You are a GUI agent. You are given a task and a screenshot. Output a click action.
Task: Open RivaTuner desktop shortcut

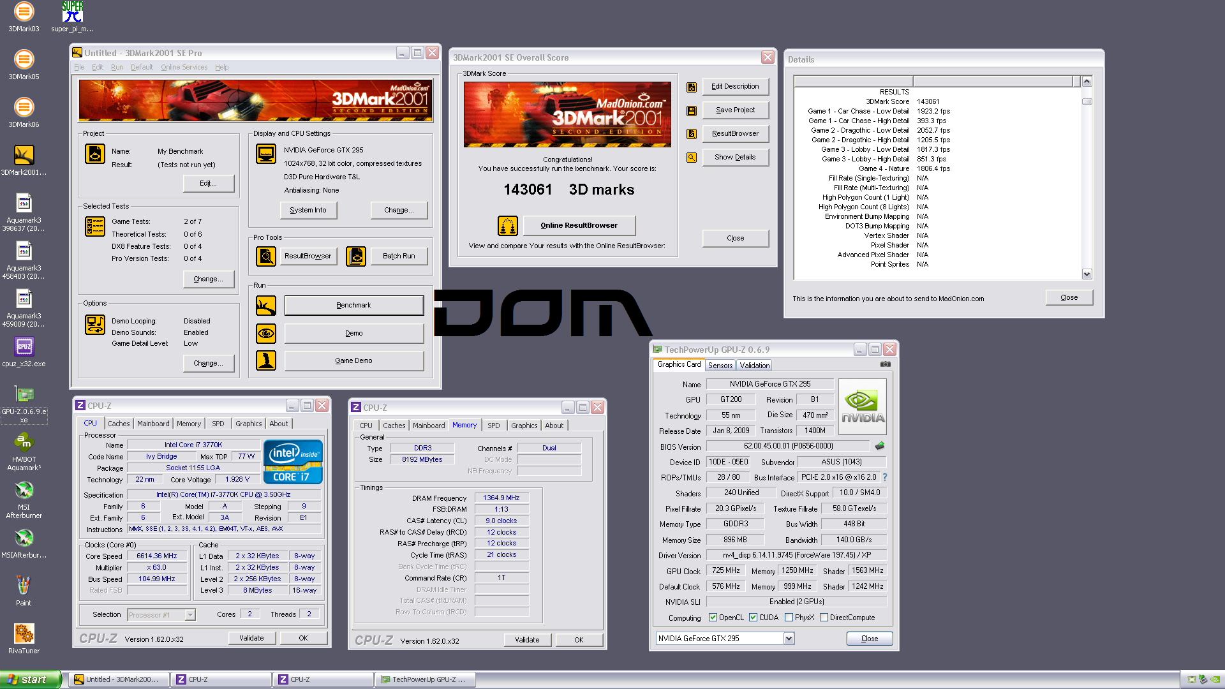[x=24, y=639]
